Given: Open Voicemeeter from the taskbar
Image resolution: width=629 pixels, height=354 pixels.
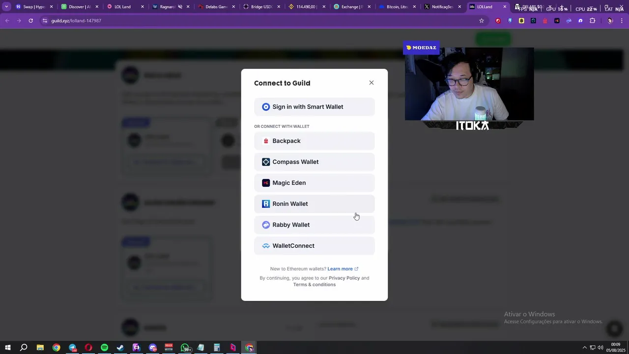Looking at the screenshot, I should click(x=169, y=348).
